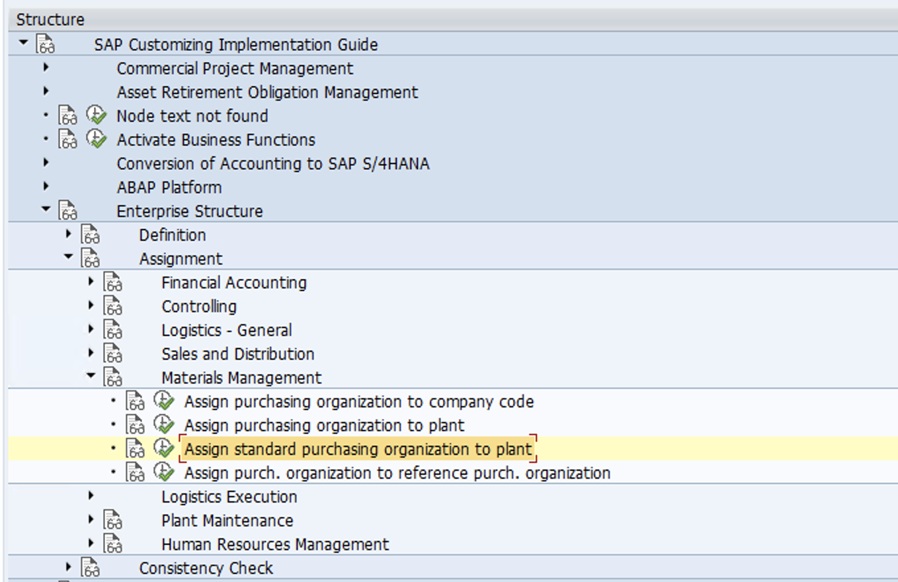Collapse the Materials Management node
This screenshot has height=582, width=898.
(91, 376)
